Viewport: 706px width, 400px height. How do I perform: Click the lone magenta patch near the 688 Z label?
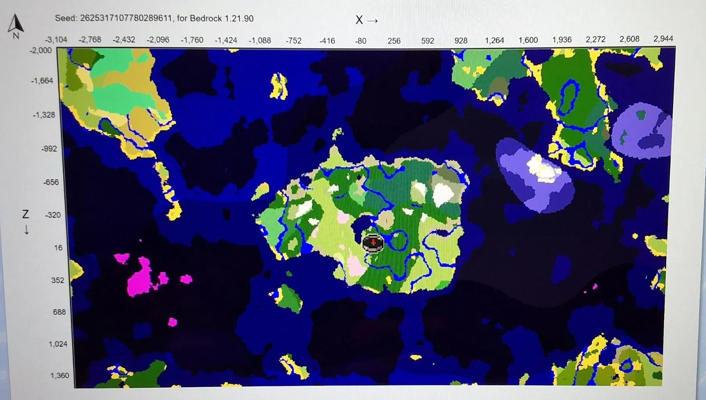pos(172,322)
